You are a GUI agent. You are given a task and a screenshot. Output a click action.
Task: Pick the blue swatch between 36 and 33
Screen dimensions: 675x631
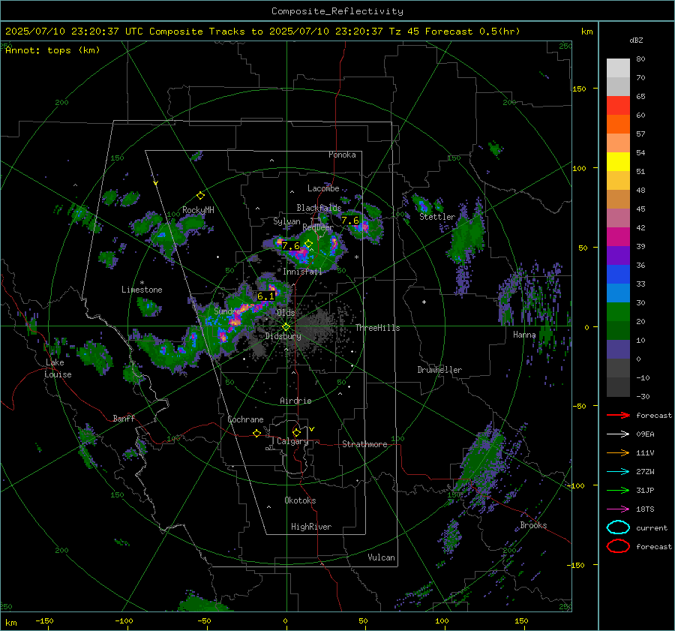click(618, 275)
